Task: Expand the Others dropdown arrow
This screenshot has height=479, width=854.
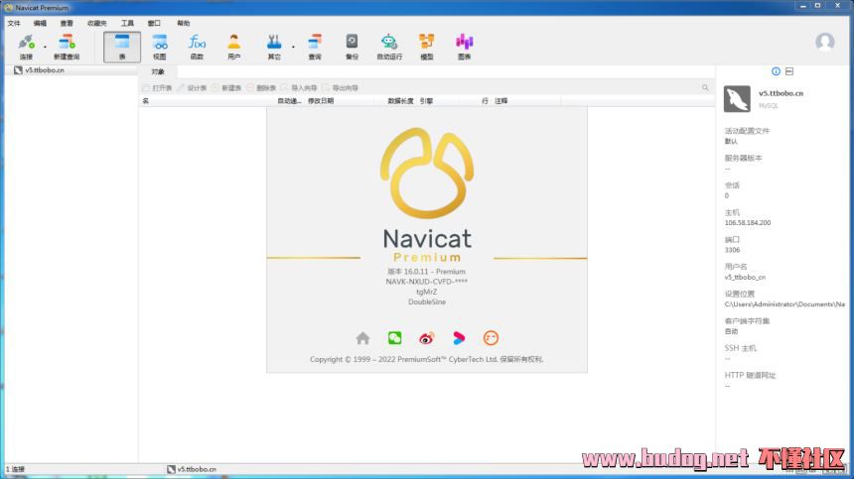Action: pos(293,47)
